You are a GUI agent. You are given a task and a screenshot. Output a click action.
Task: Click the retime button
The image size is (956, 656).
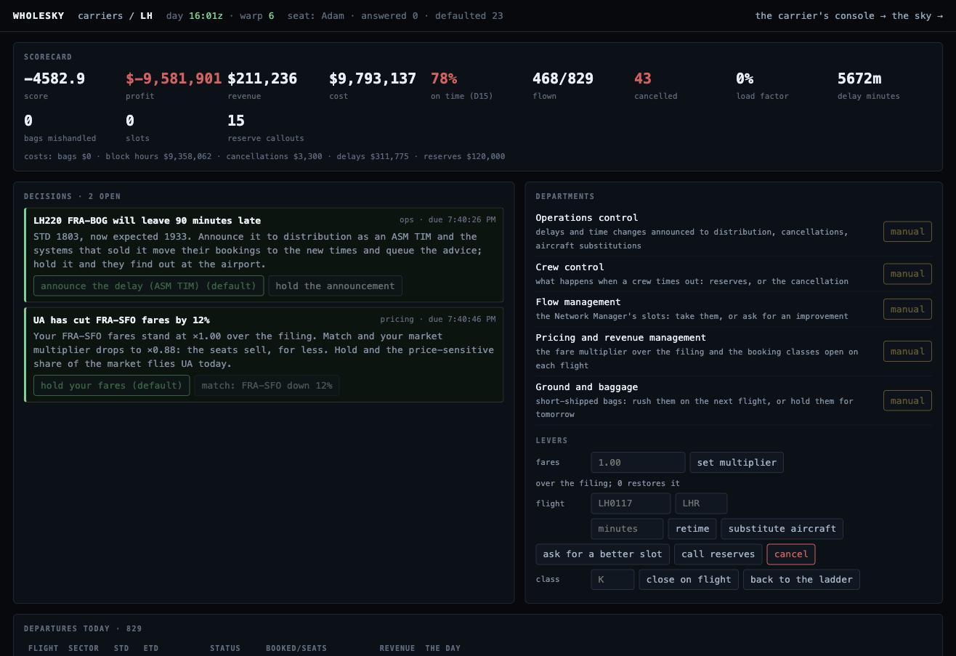(692, 529)
